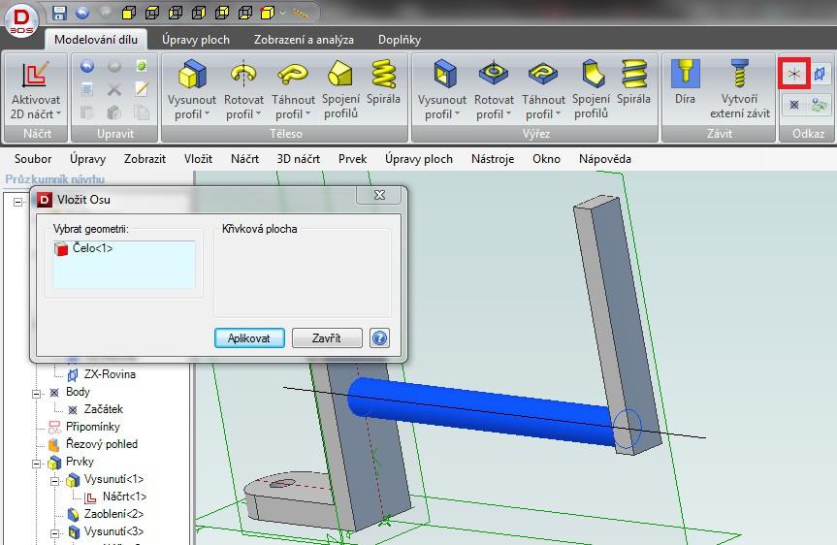
Task: Click the pencil edit icon in Upravit group
Action: click(x=141, y=89)
